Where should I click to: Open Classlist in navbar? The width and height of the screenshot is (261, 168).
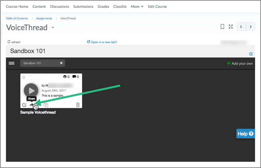tap(120, 7)
